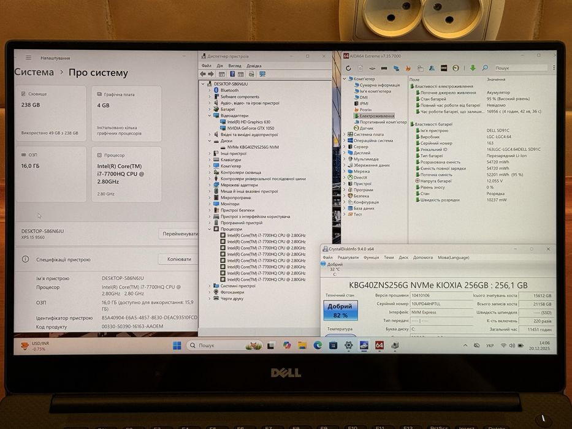Open Теми menu in CrystalDiskInfo
The image size is (572, 429).
[389, 257]
